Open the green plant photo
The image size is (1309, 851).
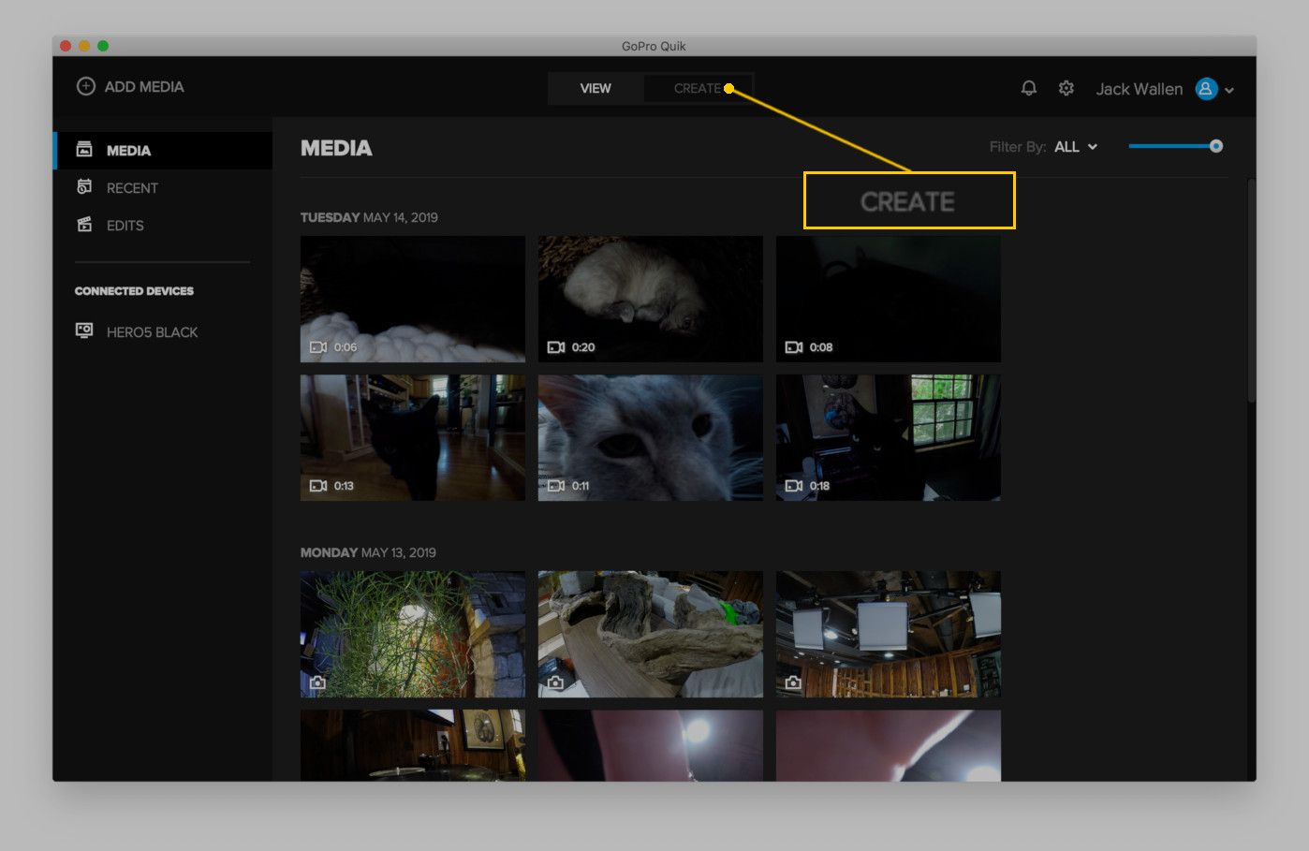coord(413,635)
